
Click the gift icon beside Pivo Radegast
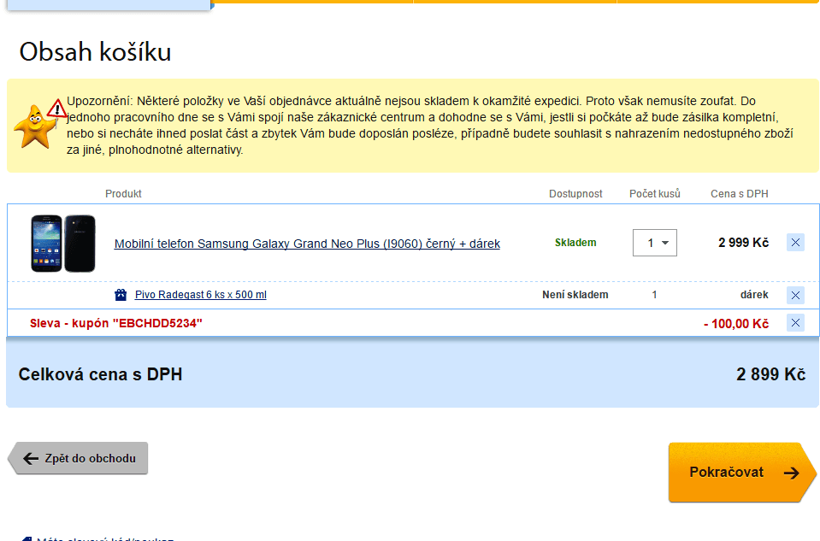(x=121, y=295)
